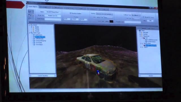The height and width of the screenshot is (102, 181).
Task: Expand the Car body node
Action: coord(140,34)
